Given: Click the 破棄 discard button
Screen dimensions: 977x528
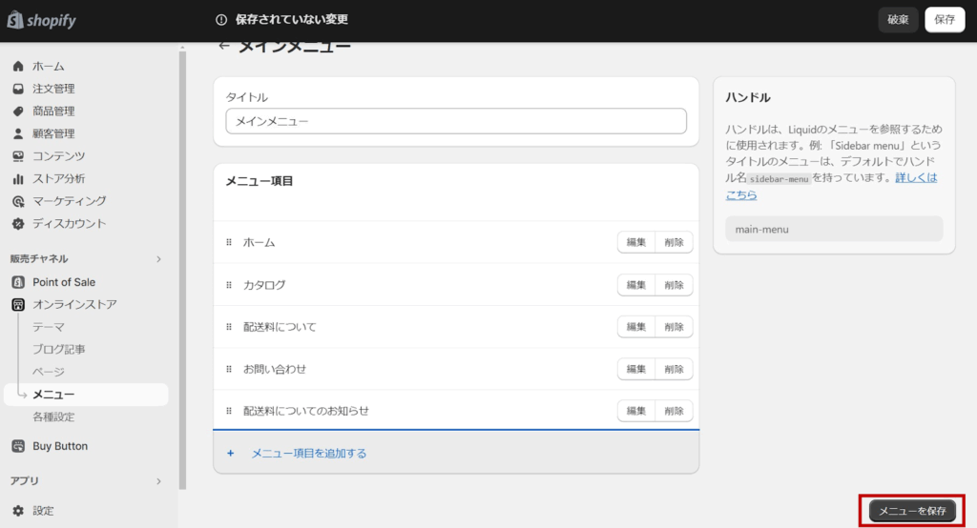Looking at the screenshot, I should point(898,20).
